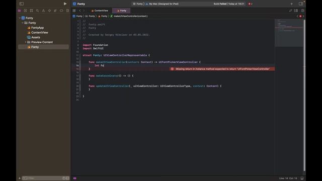
Task: Select the Fonty editor tab
Action: click(x=122, y=11)
